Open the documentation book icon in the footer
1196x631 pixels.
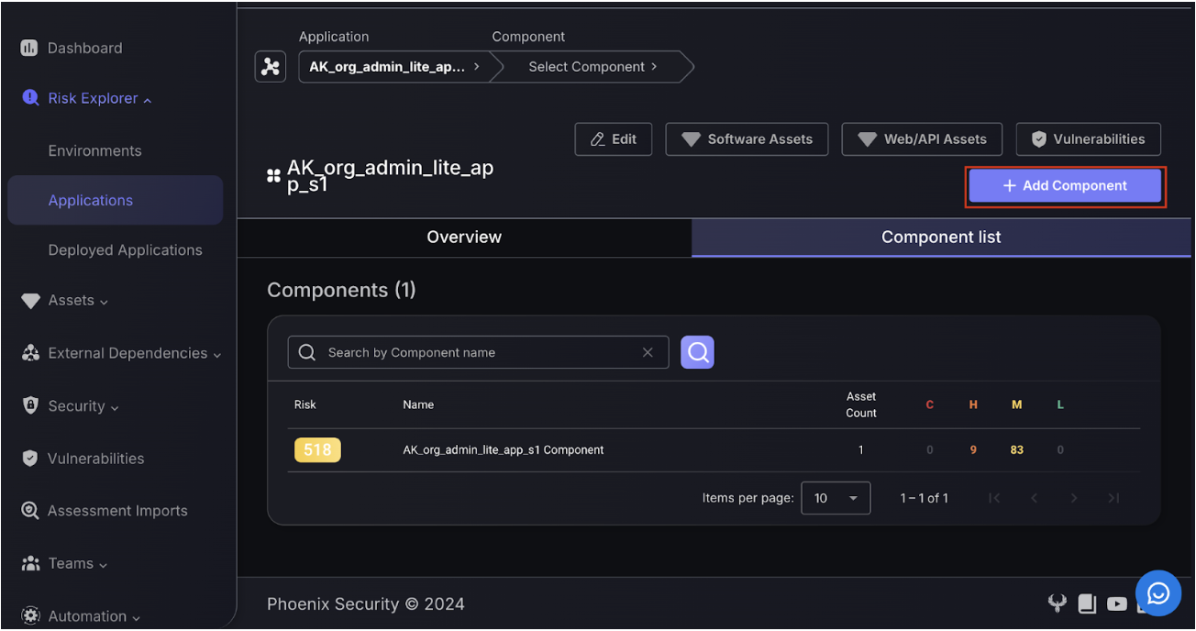[x=1087, y=603]
